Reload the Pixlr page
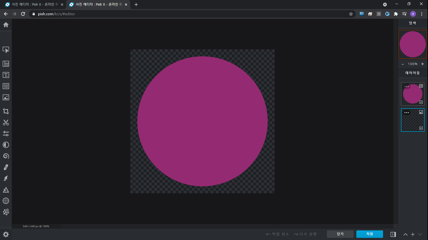The height and width of the screenshot is (240, 428). coord(23,14)
